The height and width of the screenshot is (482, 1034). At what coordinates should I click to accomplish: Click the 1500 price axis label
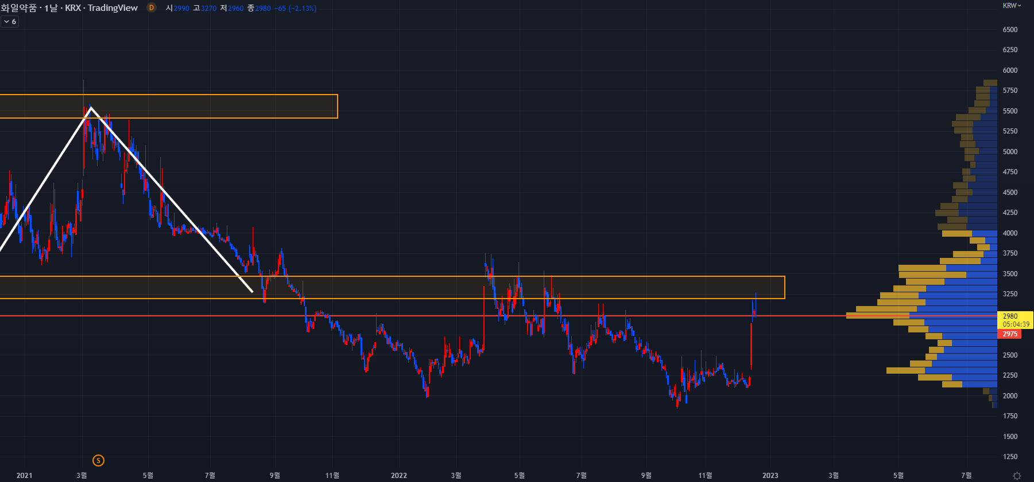click(x=1010, y=437)
